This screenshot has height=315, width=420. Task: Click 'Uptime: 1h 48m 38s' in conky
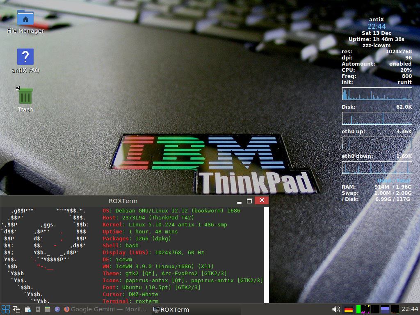(377, 39)
